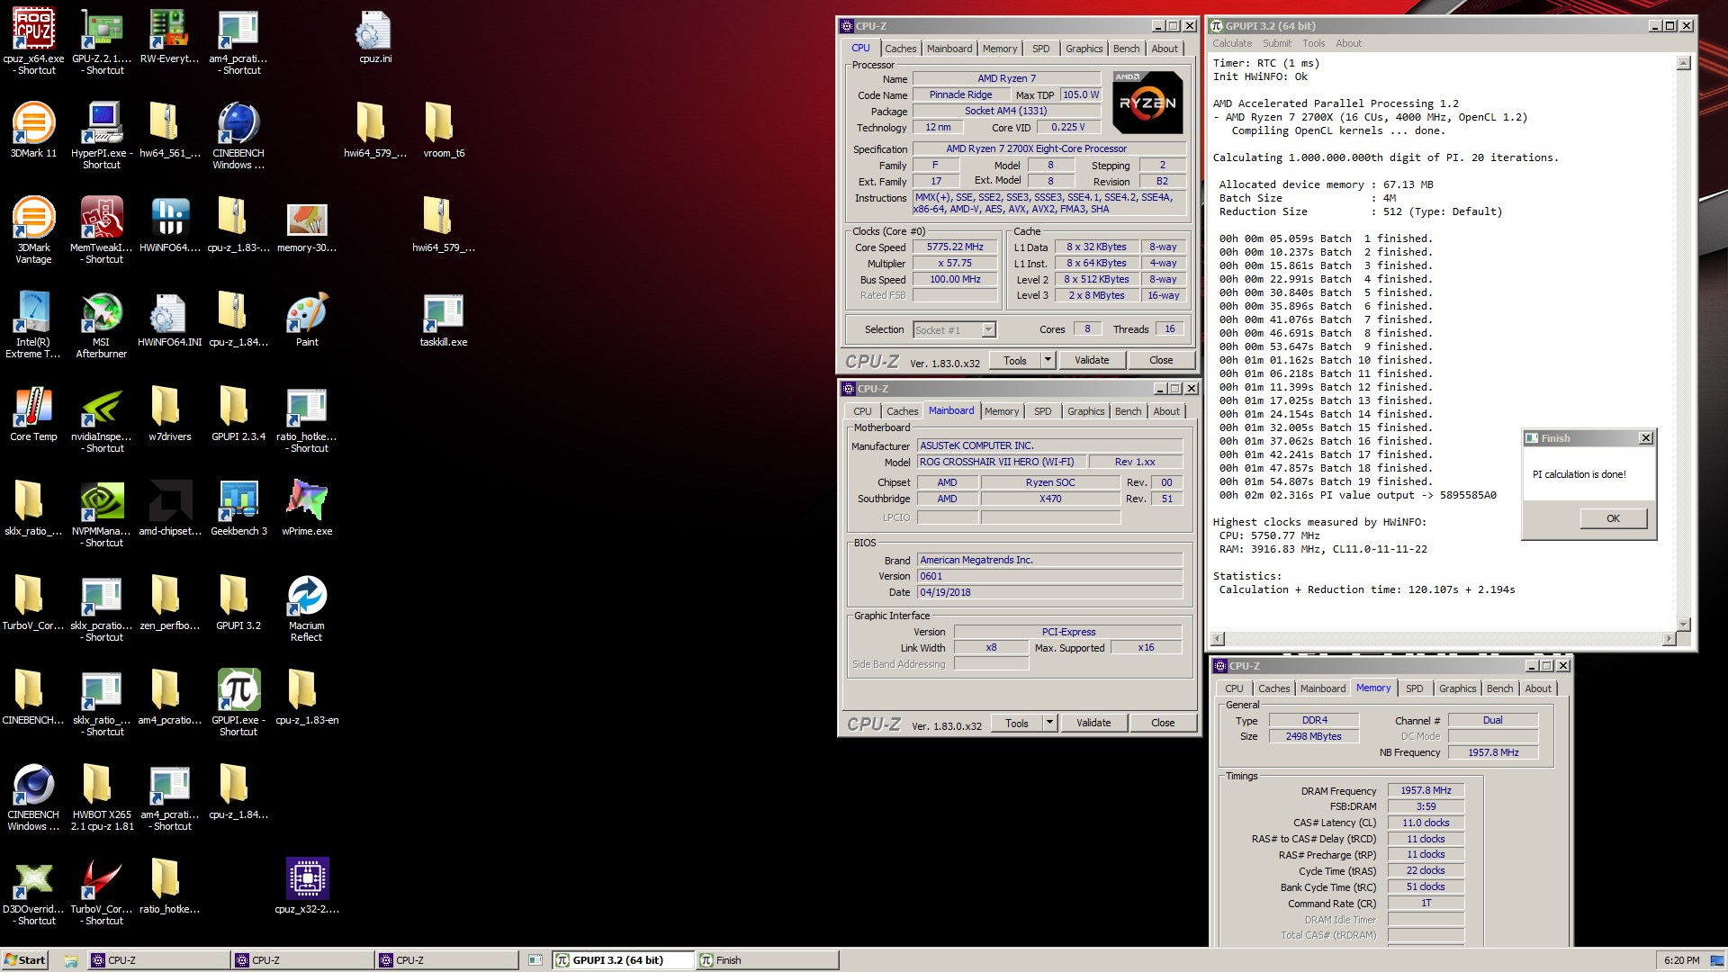Click the Core Speed 5775.22 MHz value

tap(955, 247)
